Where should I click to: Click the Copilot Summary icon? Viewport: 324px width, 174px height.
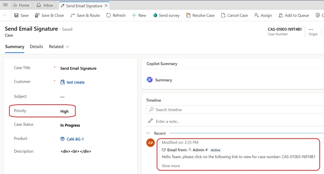[x=150, y=80]
